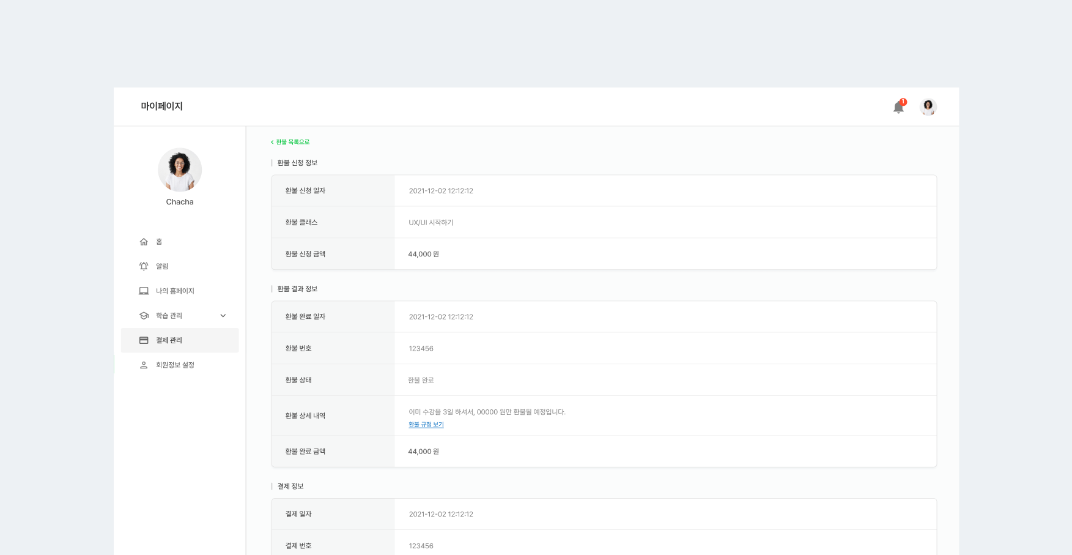The height and width of the screenshot is (555, 1072).
Task: Click the alarm bell icon in sidebar
Action: (144, 266)
